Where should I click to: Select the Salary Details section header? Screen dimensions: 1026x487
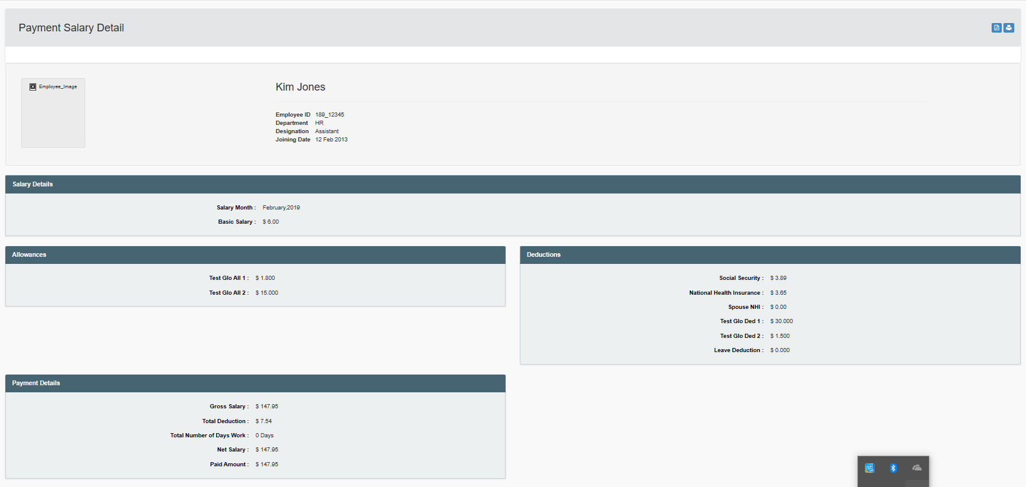pos(33,185)
